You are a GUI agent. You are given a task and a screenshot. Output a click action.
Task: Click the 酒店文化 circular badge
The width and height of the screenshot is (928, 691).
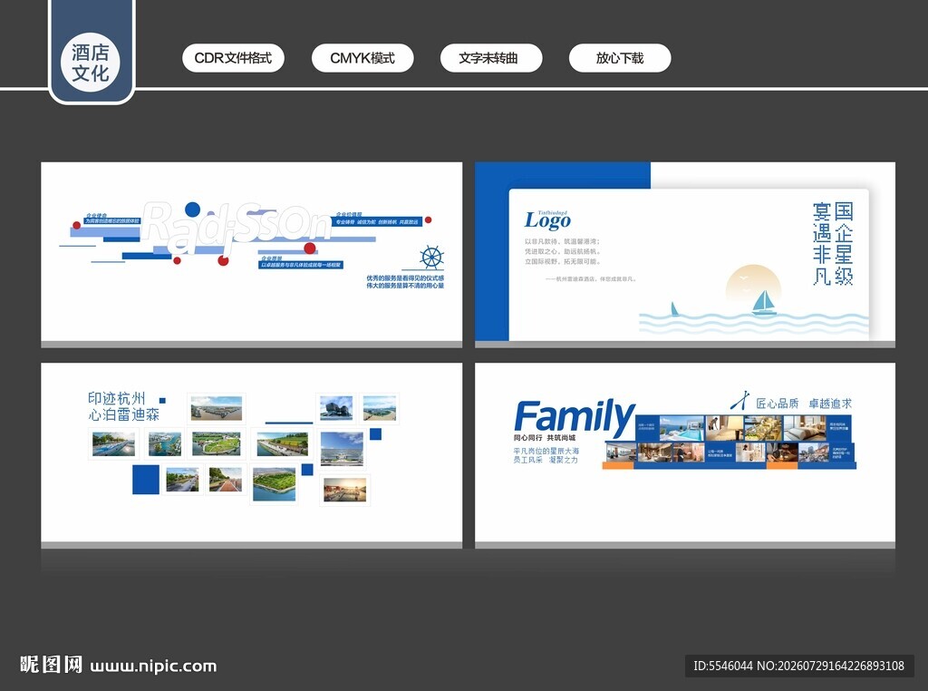point(91,63)
